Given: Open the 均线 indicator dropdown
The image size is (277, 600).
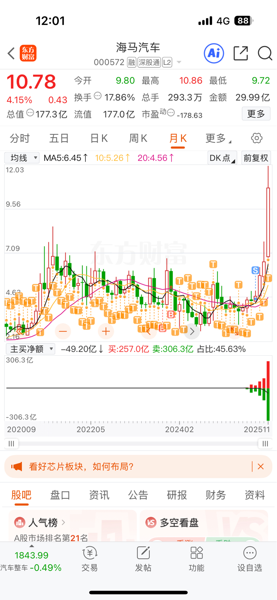Looking at the screenshot, I should [22, 158].
